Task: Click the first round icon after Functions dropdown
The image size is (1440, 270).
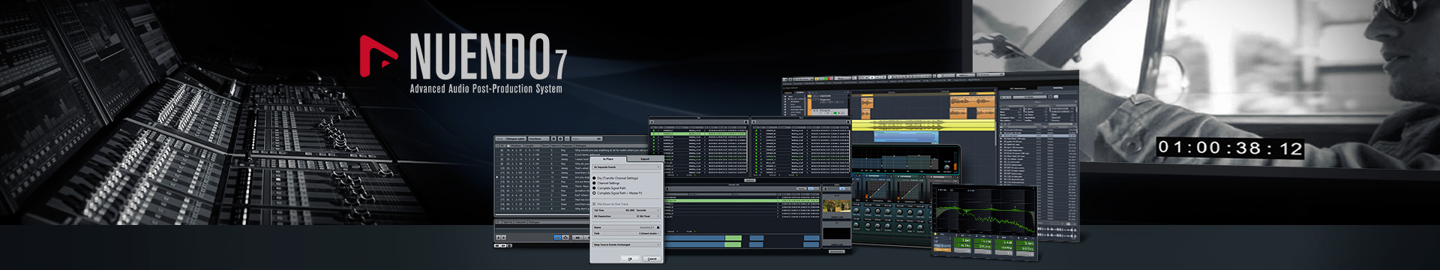Action: (553, 139)
